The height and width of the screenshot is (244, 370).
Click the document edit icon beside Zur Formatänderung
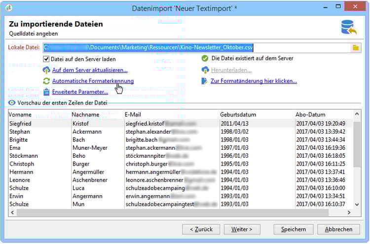pyautogui.click(x=204, y=81)
